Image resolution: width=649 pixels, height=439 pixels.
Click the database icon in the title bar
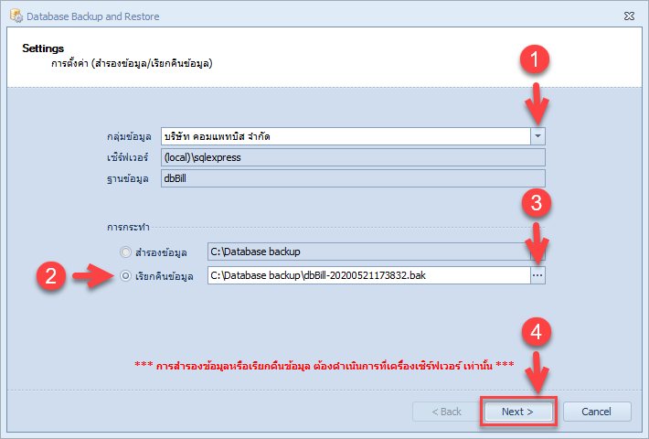pyautogui.click(x=16, y=16)
